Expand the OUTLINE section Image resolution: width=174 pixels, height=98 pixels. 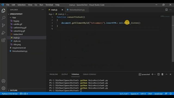[x=14, y=90]
